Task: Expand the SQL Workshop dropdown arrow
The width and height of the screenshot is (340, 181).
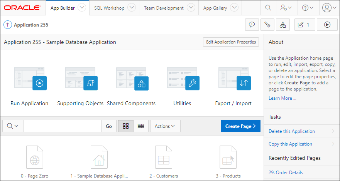Action: tap(131, 8)
